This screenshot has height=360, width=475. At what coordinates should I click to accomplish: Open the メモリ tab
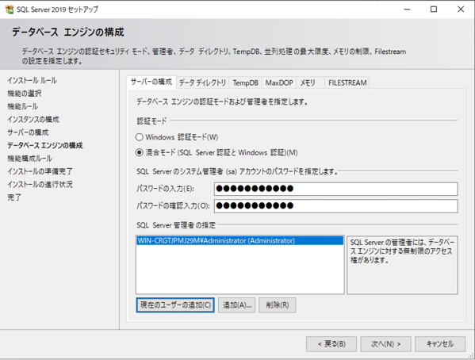(x=310, y=82)
